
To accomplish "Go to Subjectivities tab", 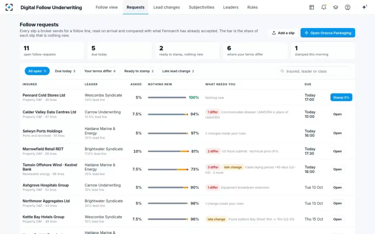I will coord(202,7).
